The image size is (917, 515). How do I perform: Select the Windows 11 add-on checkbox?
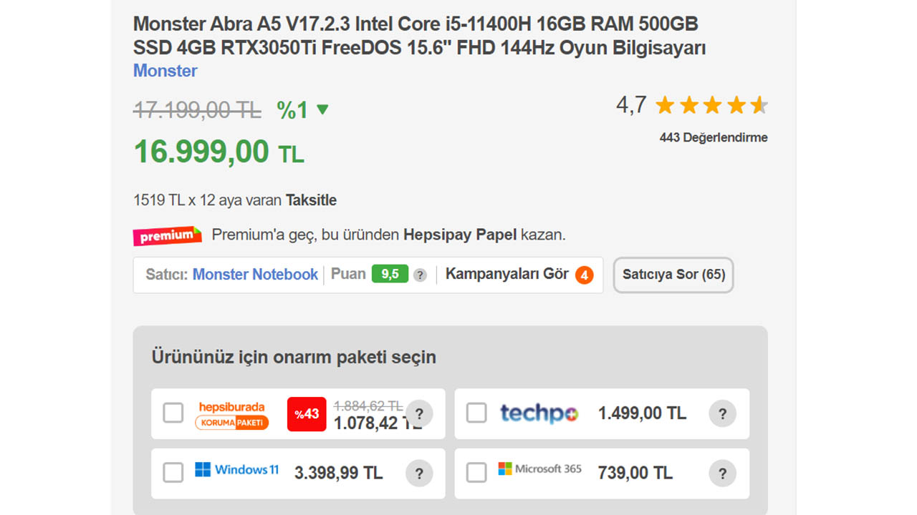(x=173, y=473)
